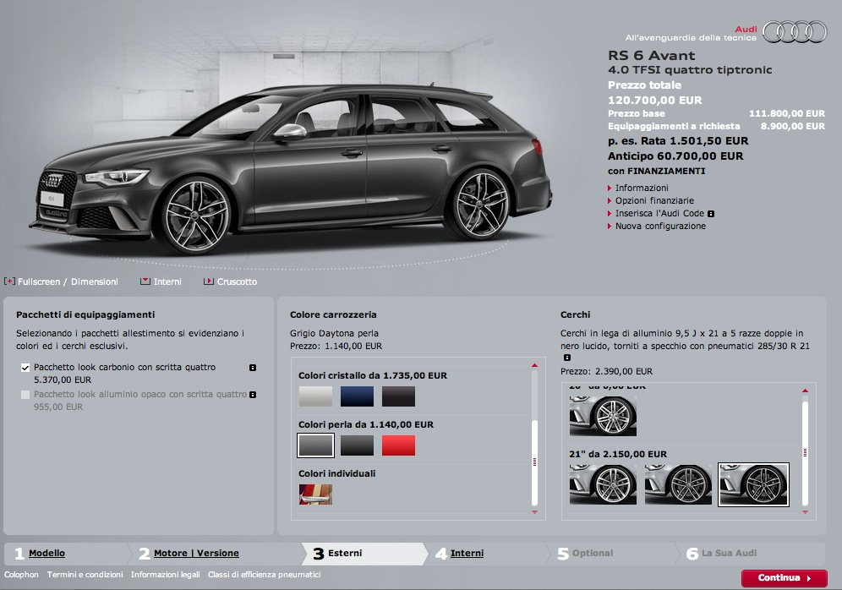This screenshot has width=842, height=590.
Task: Go to step 1 Modello
Action: pyautogui.click(x=46, y=553)
